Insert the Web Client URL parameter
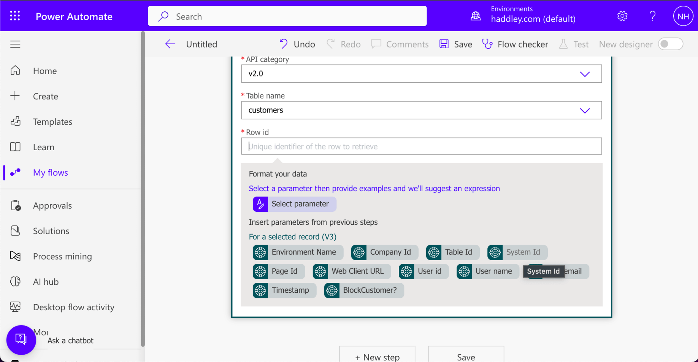 click(x=352, y=271)
